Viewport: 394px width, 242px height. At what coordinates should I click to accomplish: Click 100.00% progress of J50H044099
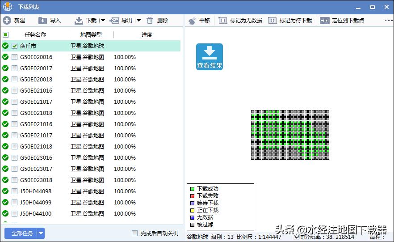pyautogui.click(x=125, y=203)
